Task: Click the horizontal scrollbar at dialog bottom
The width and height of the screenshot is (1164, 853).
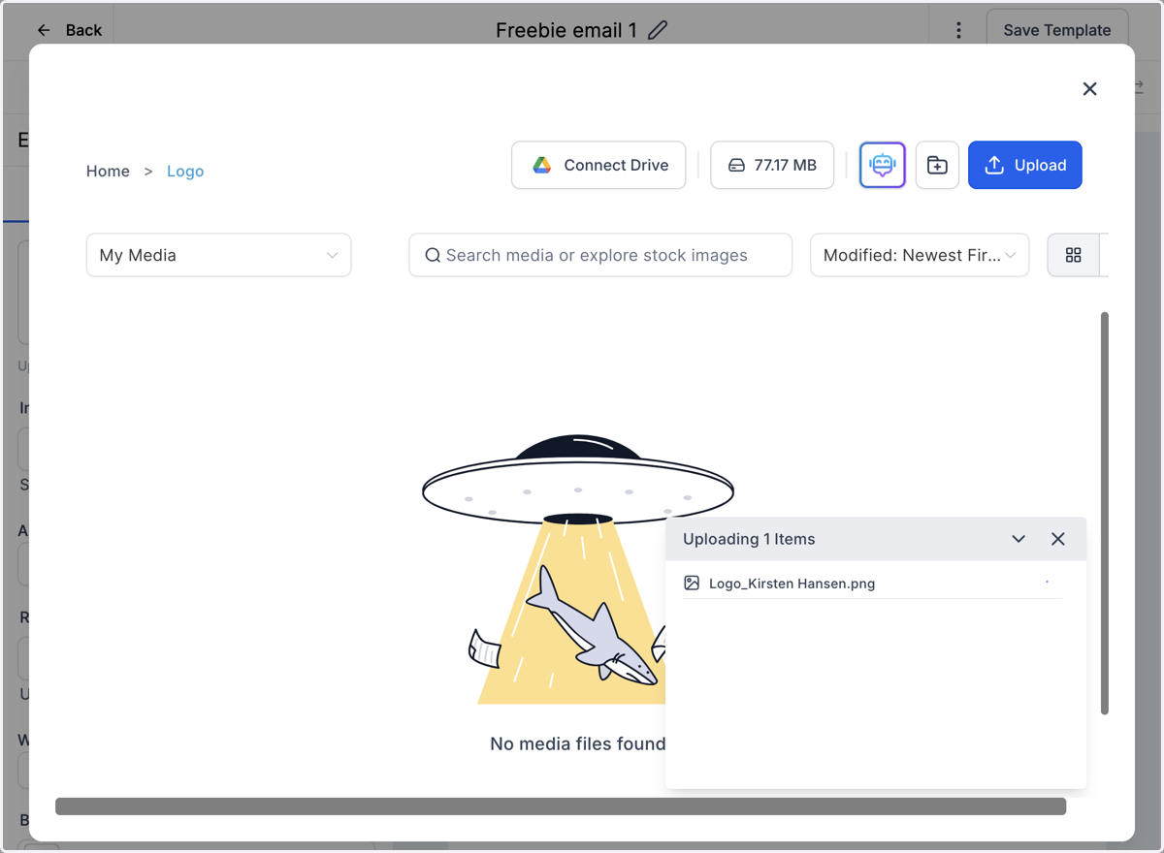Action: coord(561,806)
